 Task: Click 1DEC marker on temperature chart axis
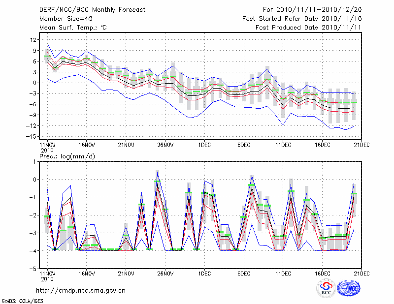204,145
